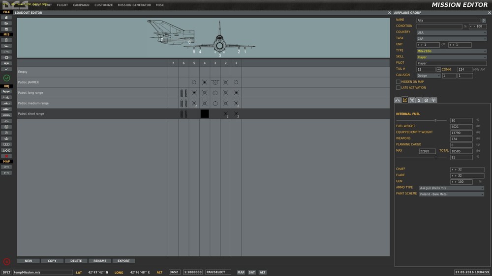Select the airplane group object icon
Image resolution: width=492 pixels, height=276 pixels.
[x=6, y=92]
